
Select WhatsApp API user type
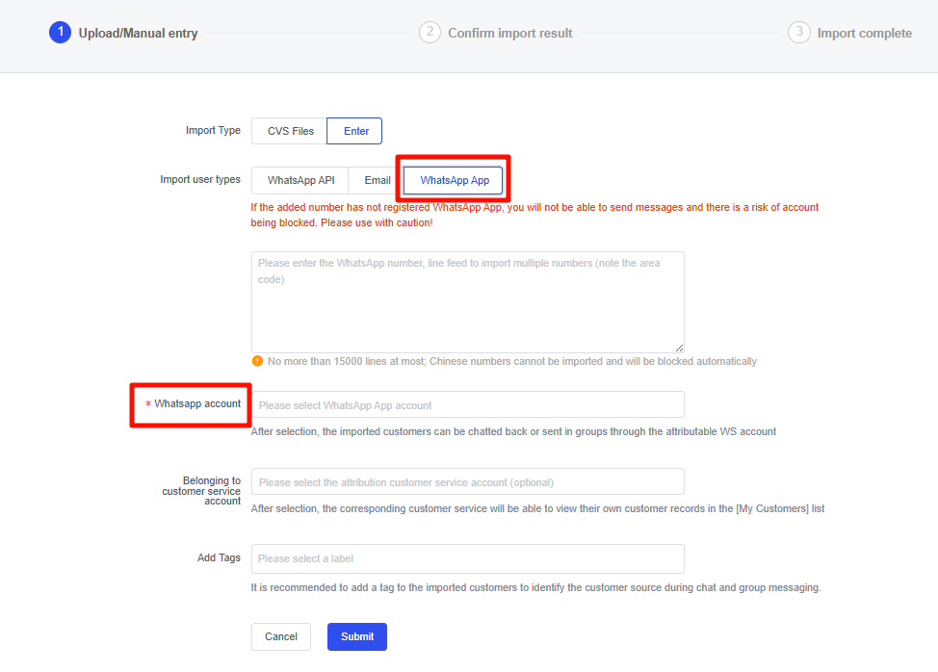pyautogui.click(x=300, y=180)
